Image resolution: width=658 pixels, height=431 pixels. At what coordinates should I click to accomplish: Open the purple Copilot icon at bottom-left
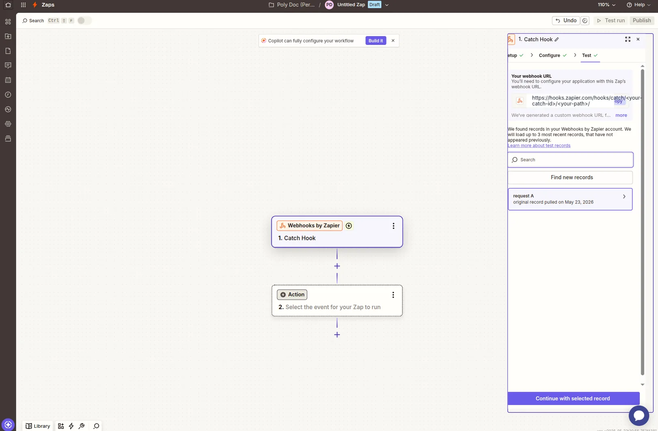8,425
